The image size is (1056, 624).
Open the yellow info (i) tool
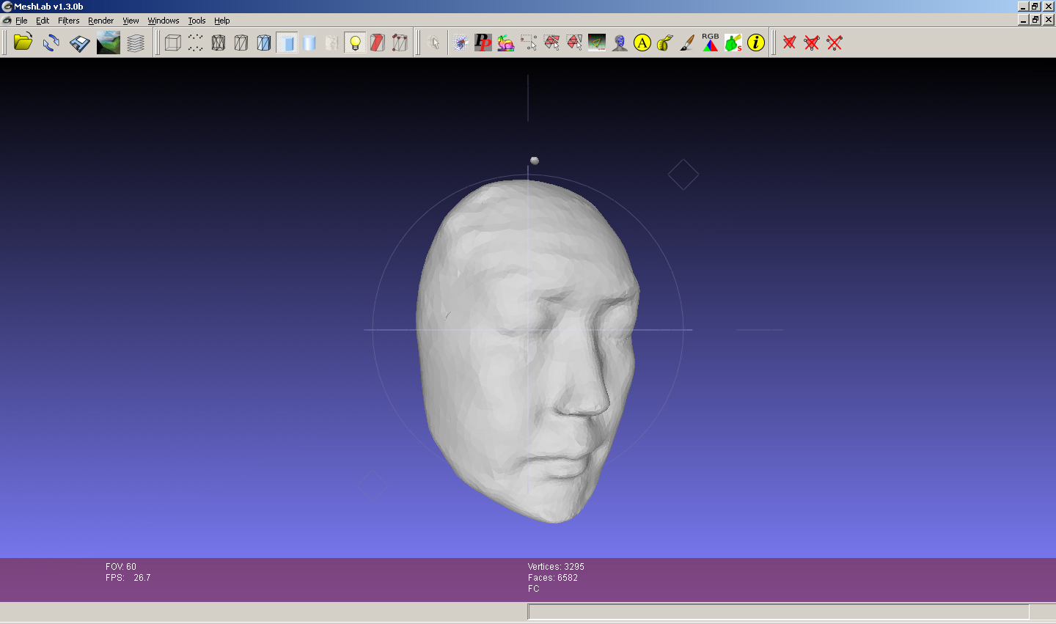(755, 43)
